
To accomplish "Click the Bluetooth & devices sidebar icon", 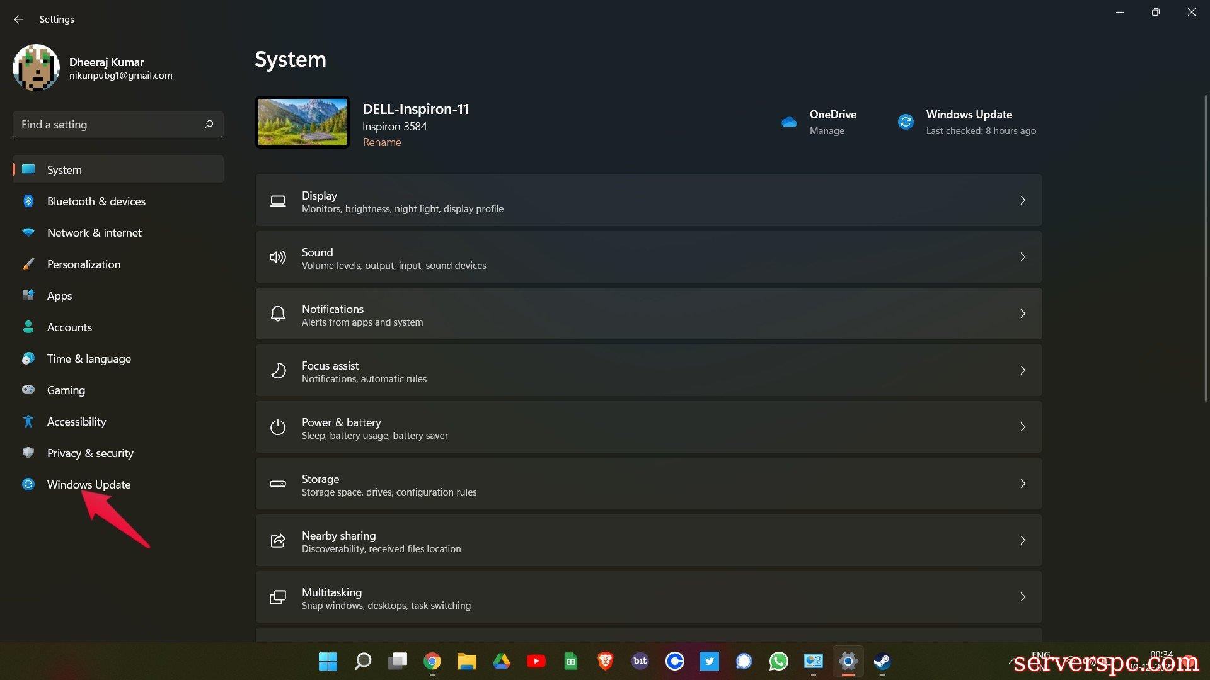I will pyautogui.click(x=28, y=201).
